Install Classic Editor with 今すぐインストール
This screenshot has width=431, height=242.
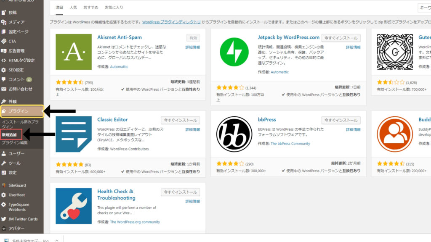(180, 120)
